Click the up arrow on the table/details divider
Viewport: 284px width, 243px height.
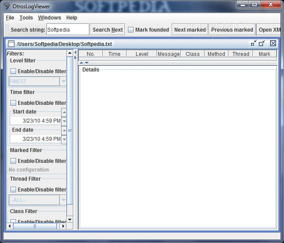pos(82,63)
